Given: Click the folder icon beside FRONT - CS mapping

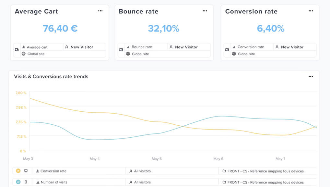Looking at the screenshot, I should (224, 171).
